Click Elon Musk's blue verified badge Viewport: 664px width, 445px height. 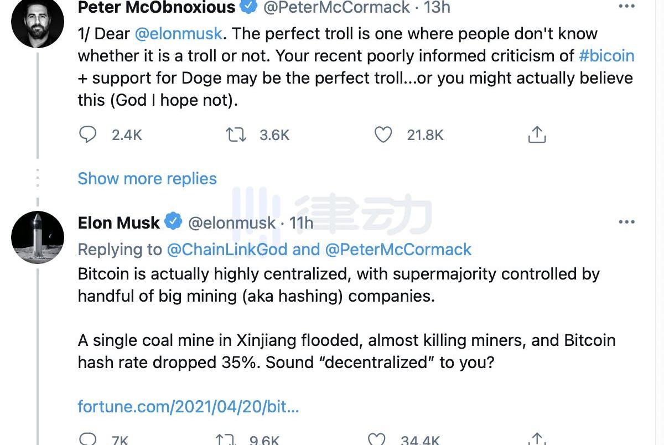click(x=174, y=222)
